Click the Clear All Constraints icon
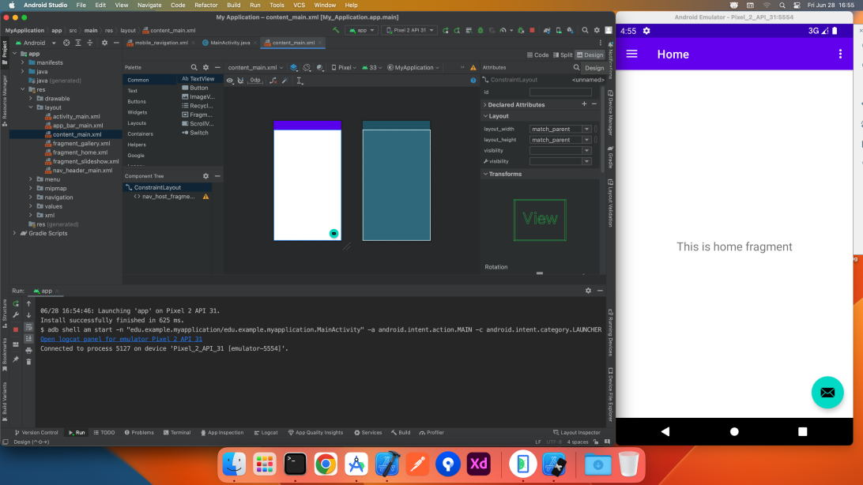Image resolution: width=863 pixels, height=485 pixels. [x=273, y=81]
